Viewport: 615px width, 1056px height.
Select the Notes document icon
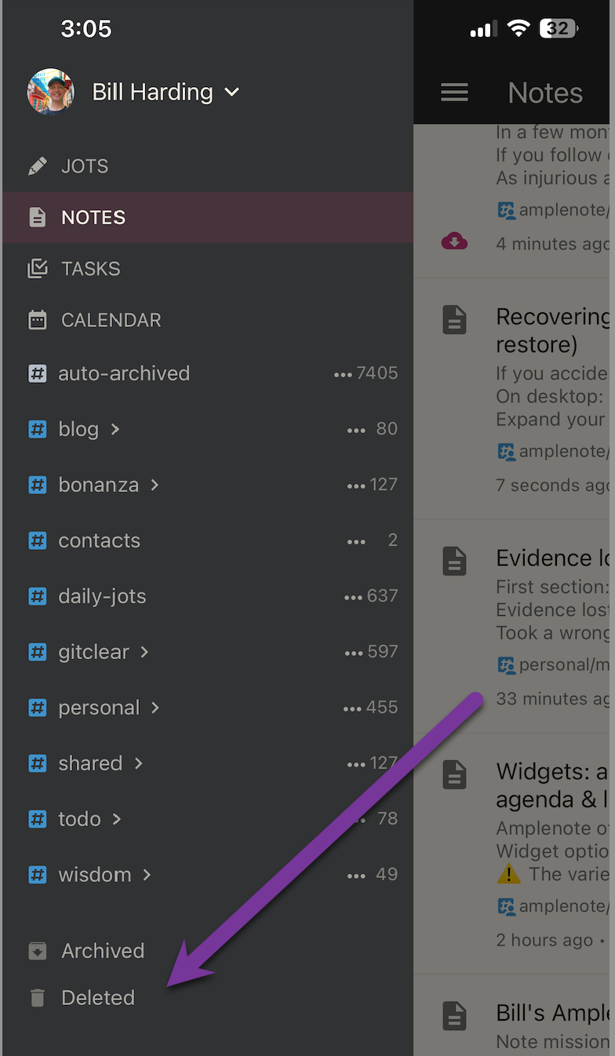[x=37, y=217]
